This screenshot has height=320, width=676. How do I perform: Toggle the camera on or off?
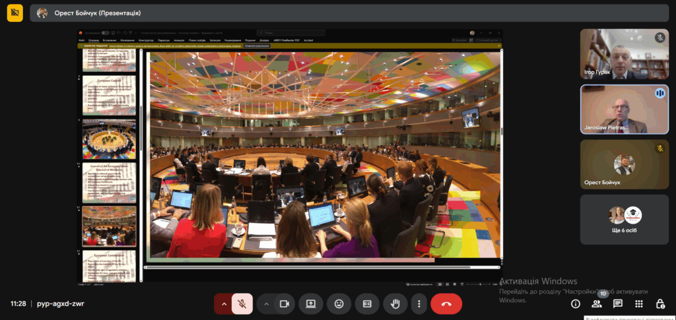click(285, 304)
